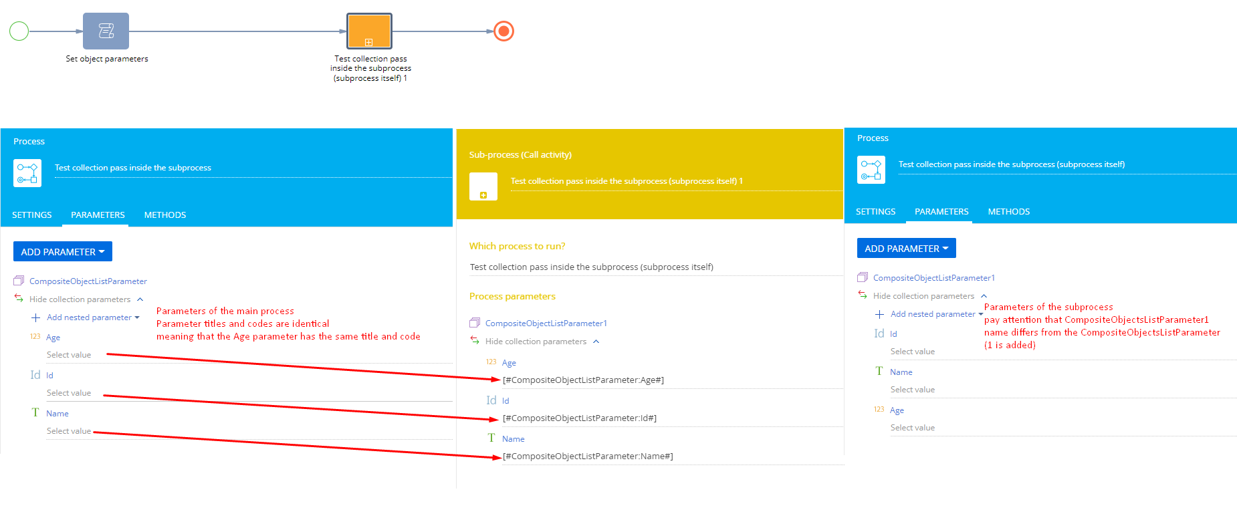Open CompositeObjectListParameter1 link in right panel
The height and width of the screenshot is (526, 1237).
click(933, 278)
